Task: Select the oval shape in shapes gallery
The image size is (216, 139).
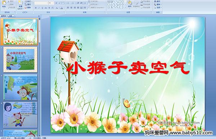Action: (122, 1)
